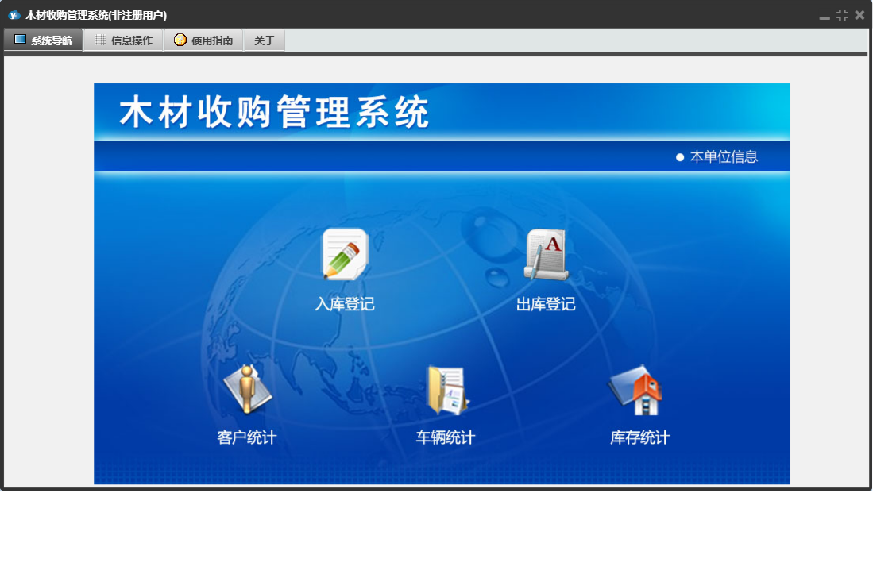Click the 本单位信息 link

(724, 157)
